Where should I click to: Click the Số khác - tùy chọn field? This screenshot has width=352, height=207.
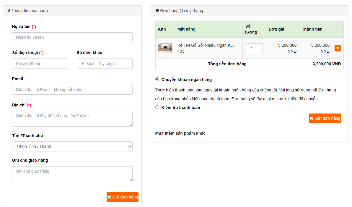[105, 64]
